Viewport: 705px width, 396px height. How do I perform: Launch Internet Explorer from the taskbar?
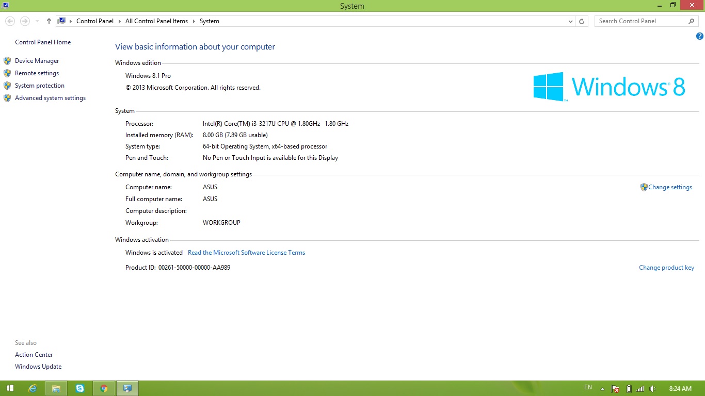(33, 388)
